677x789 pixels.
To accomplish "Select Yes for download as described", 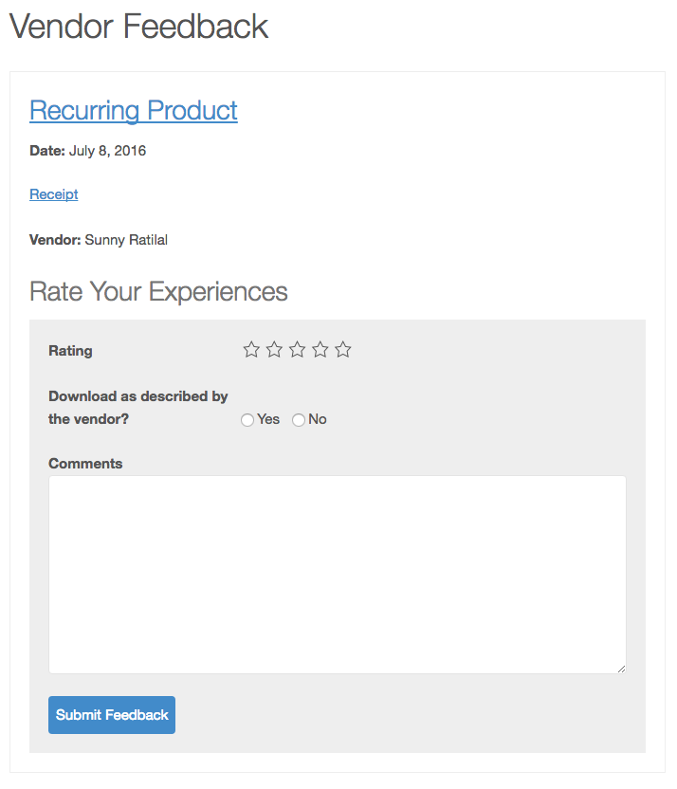I will (247, 420).
